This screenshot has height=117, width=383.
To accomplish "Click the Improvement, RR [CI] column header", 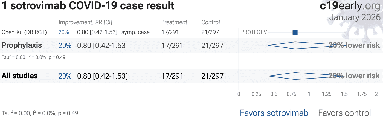I will pos(85,22).
